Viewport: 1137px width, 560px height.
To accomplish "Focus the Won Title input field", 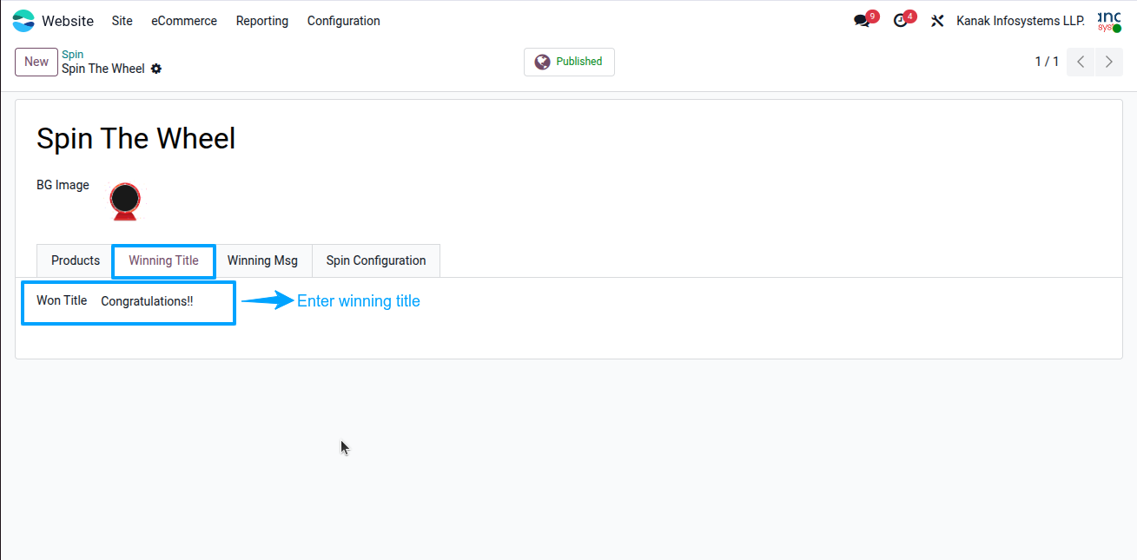I will pyautogui.click(x=165, y=301).
